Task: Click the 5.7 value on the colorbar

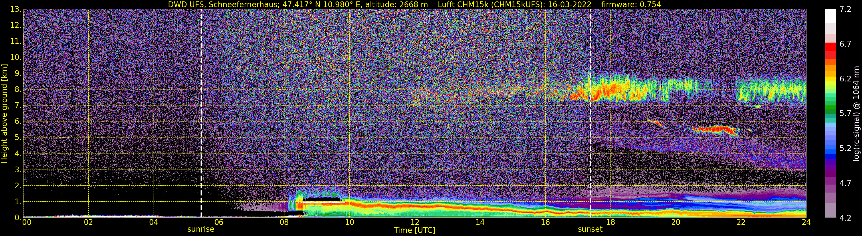Action: click(x=845, y=114)
